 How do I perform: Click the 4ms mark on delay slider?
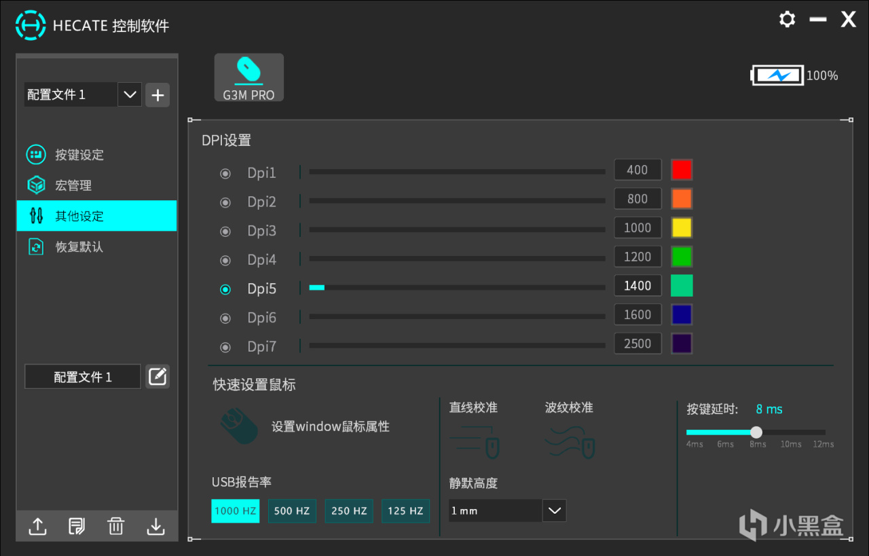tap(695, 444)
